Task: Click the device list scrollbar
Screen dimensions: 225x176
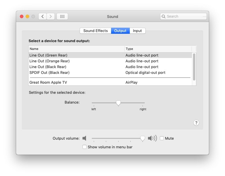Action: pyautogui.click(x=194, y=67)
